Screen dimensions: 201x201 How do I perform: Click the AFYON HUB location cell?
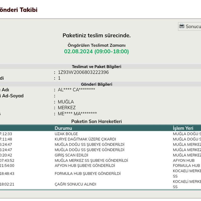point(183,160)
